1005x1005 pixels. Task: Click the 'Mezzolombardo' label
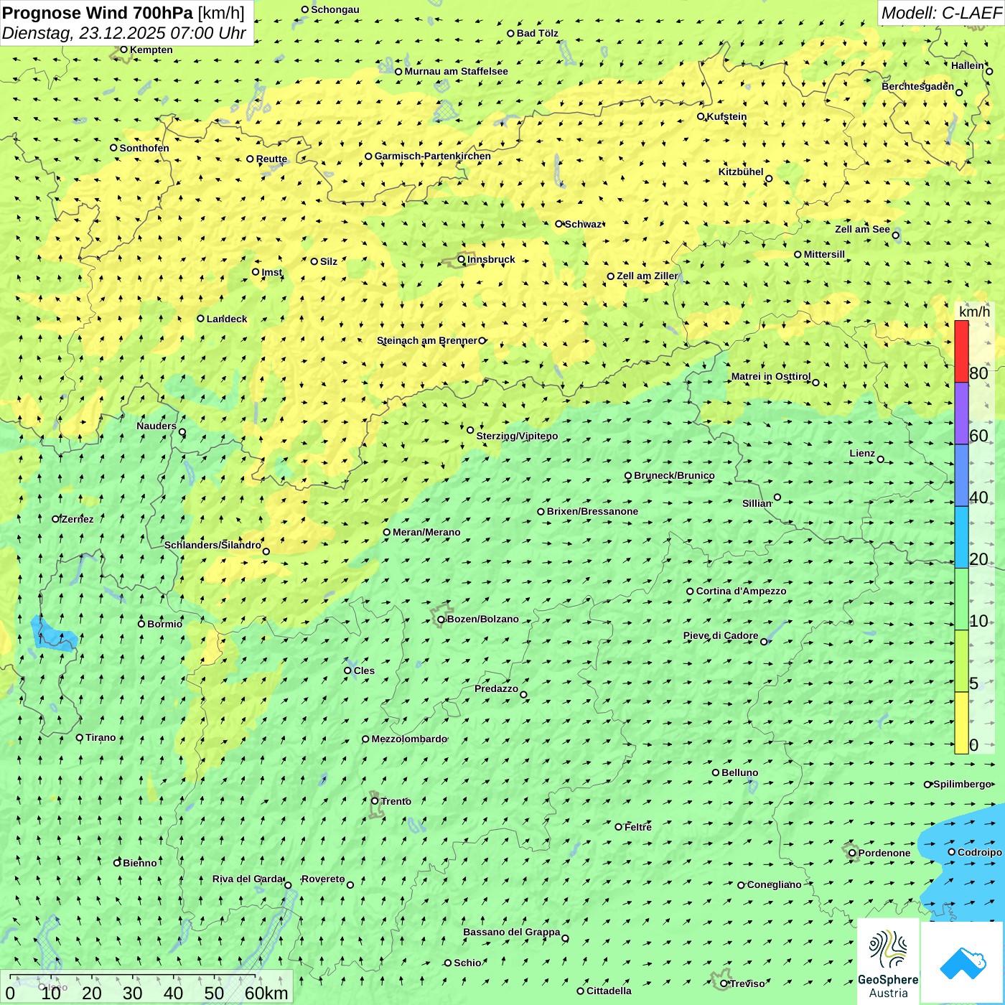409,739
